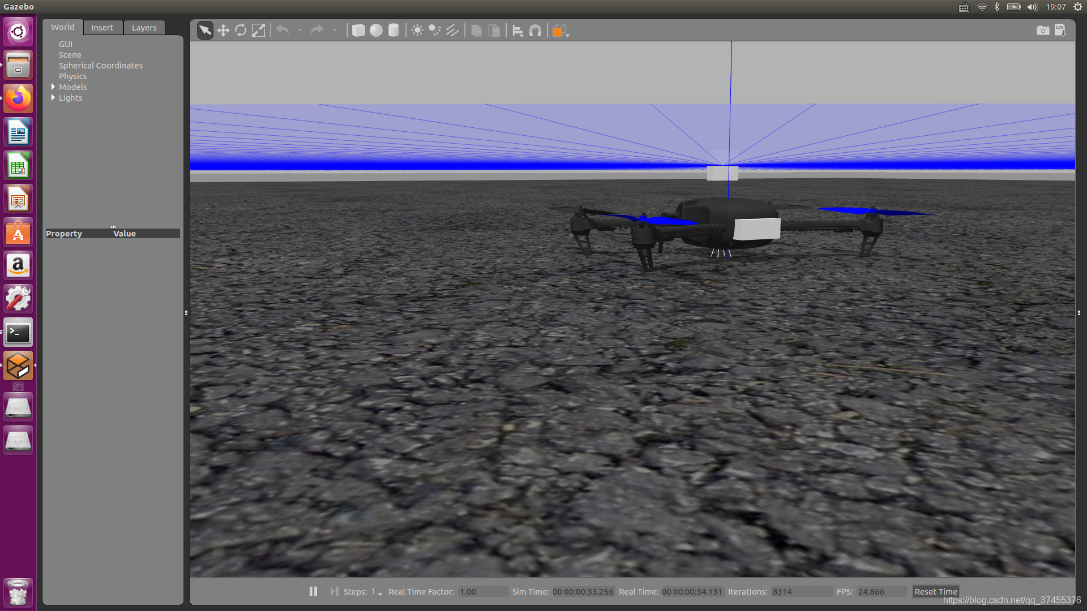Click the redo arrow icon
Viewport: 1087px width, 611px height.
pyautogui.click(x=317, y=30)
